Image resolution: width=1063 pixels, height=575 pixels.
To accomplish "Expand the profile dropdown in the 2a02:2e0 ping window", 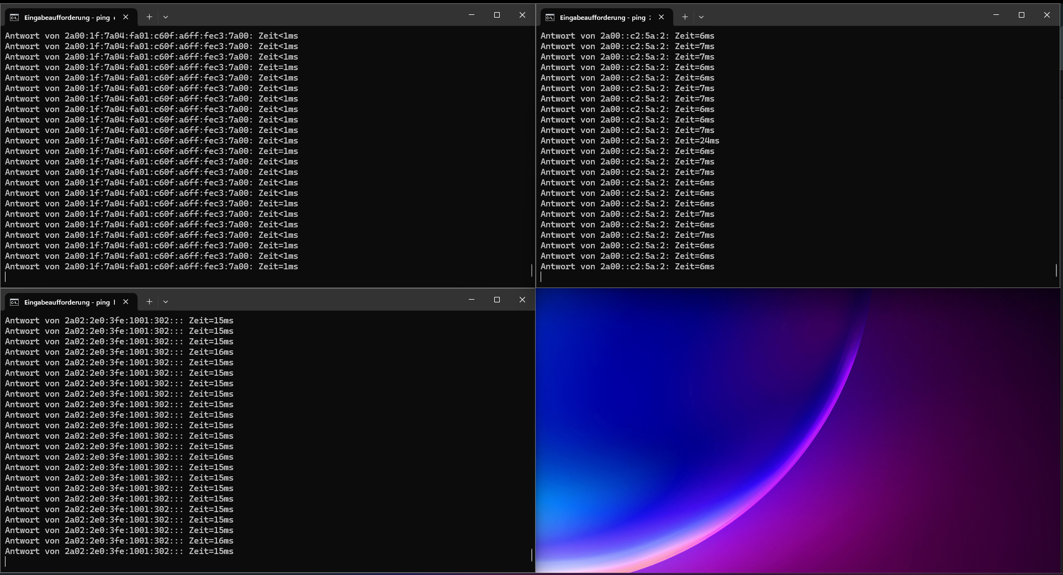I will tap(166, 302).
